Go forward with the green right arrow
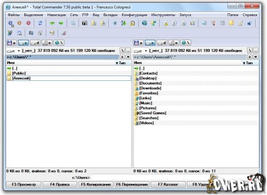 click(61, 23)
